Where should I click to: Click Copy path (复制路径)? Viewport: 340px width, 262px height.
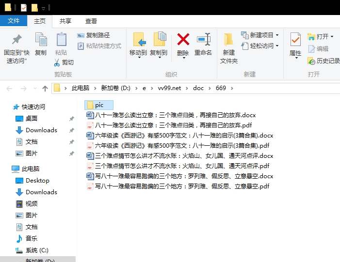point(94,35)
